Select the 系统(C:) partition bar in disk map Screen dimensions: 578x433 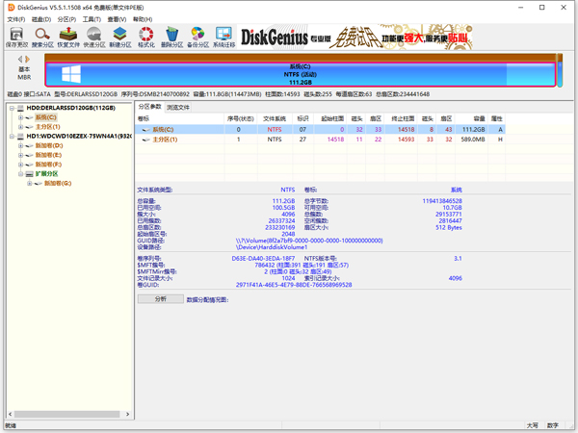pyautogui.click(x=300, y=74)
